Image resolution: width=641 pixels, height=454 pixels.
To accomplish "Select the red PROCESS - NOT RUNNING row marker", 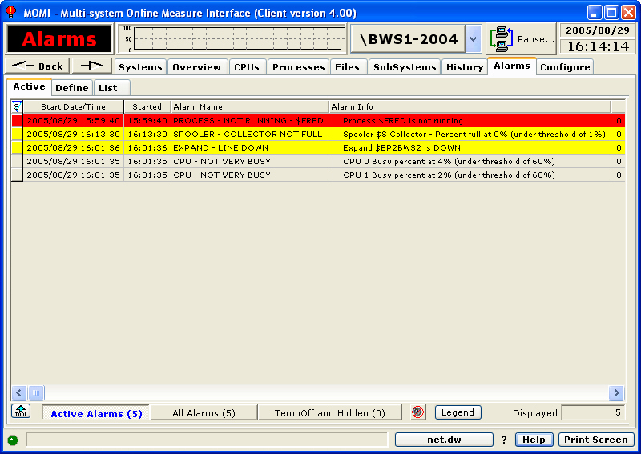I will (x=17, y=120).
